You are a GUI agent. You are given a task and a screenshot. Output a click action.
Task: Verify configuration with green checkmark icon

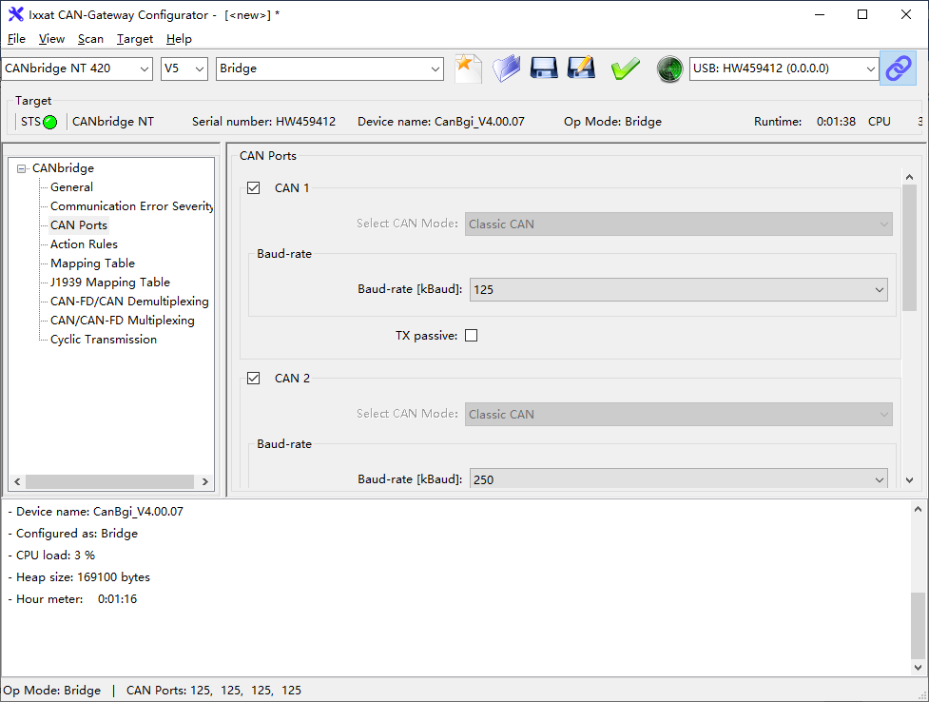[625, 68]
